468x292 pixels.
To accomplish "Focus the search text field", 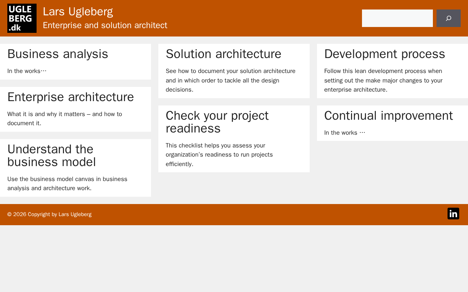I will tap(397, 18).
